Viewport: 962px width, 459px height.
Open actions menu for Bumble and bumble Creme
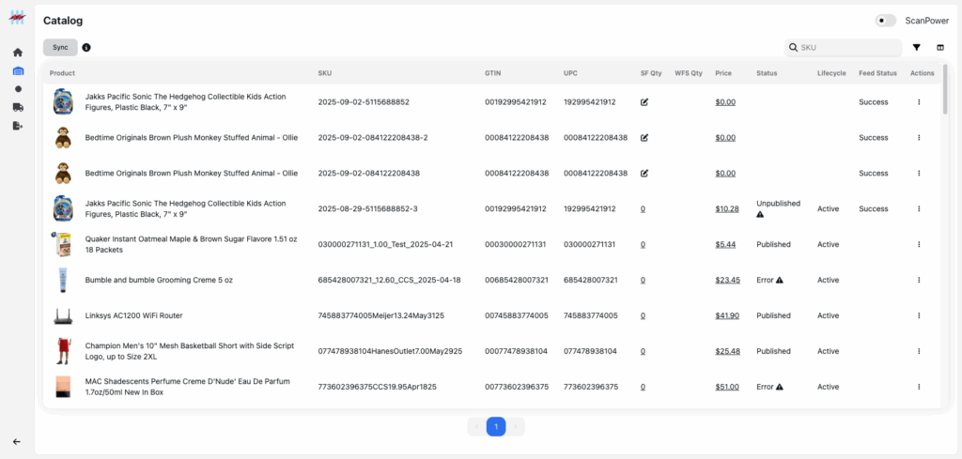919,280
